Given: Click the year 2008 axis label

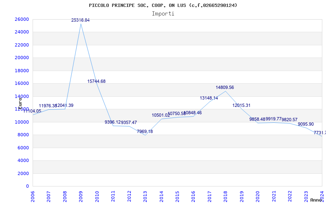Looking at the screenshot, I should coord(65,197).
